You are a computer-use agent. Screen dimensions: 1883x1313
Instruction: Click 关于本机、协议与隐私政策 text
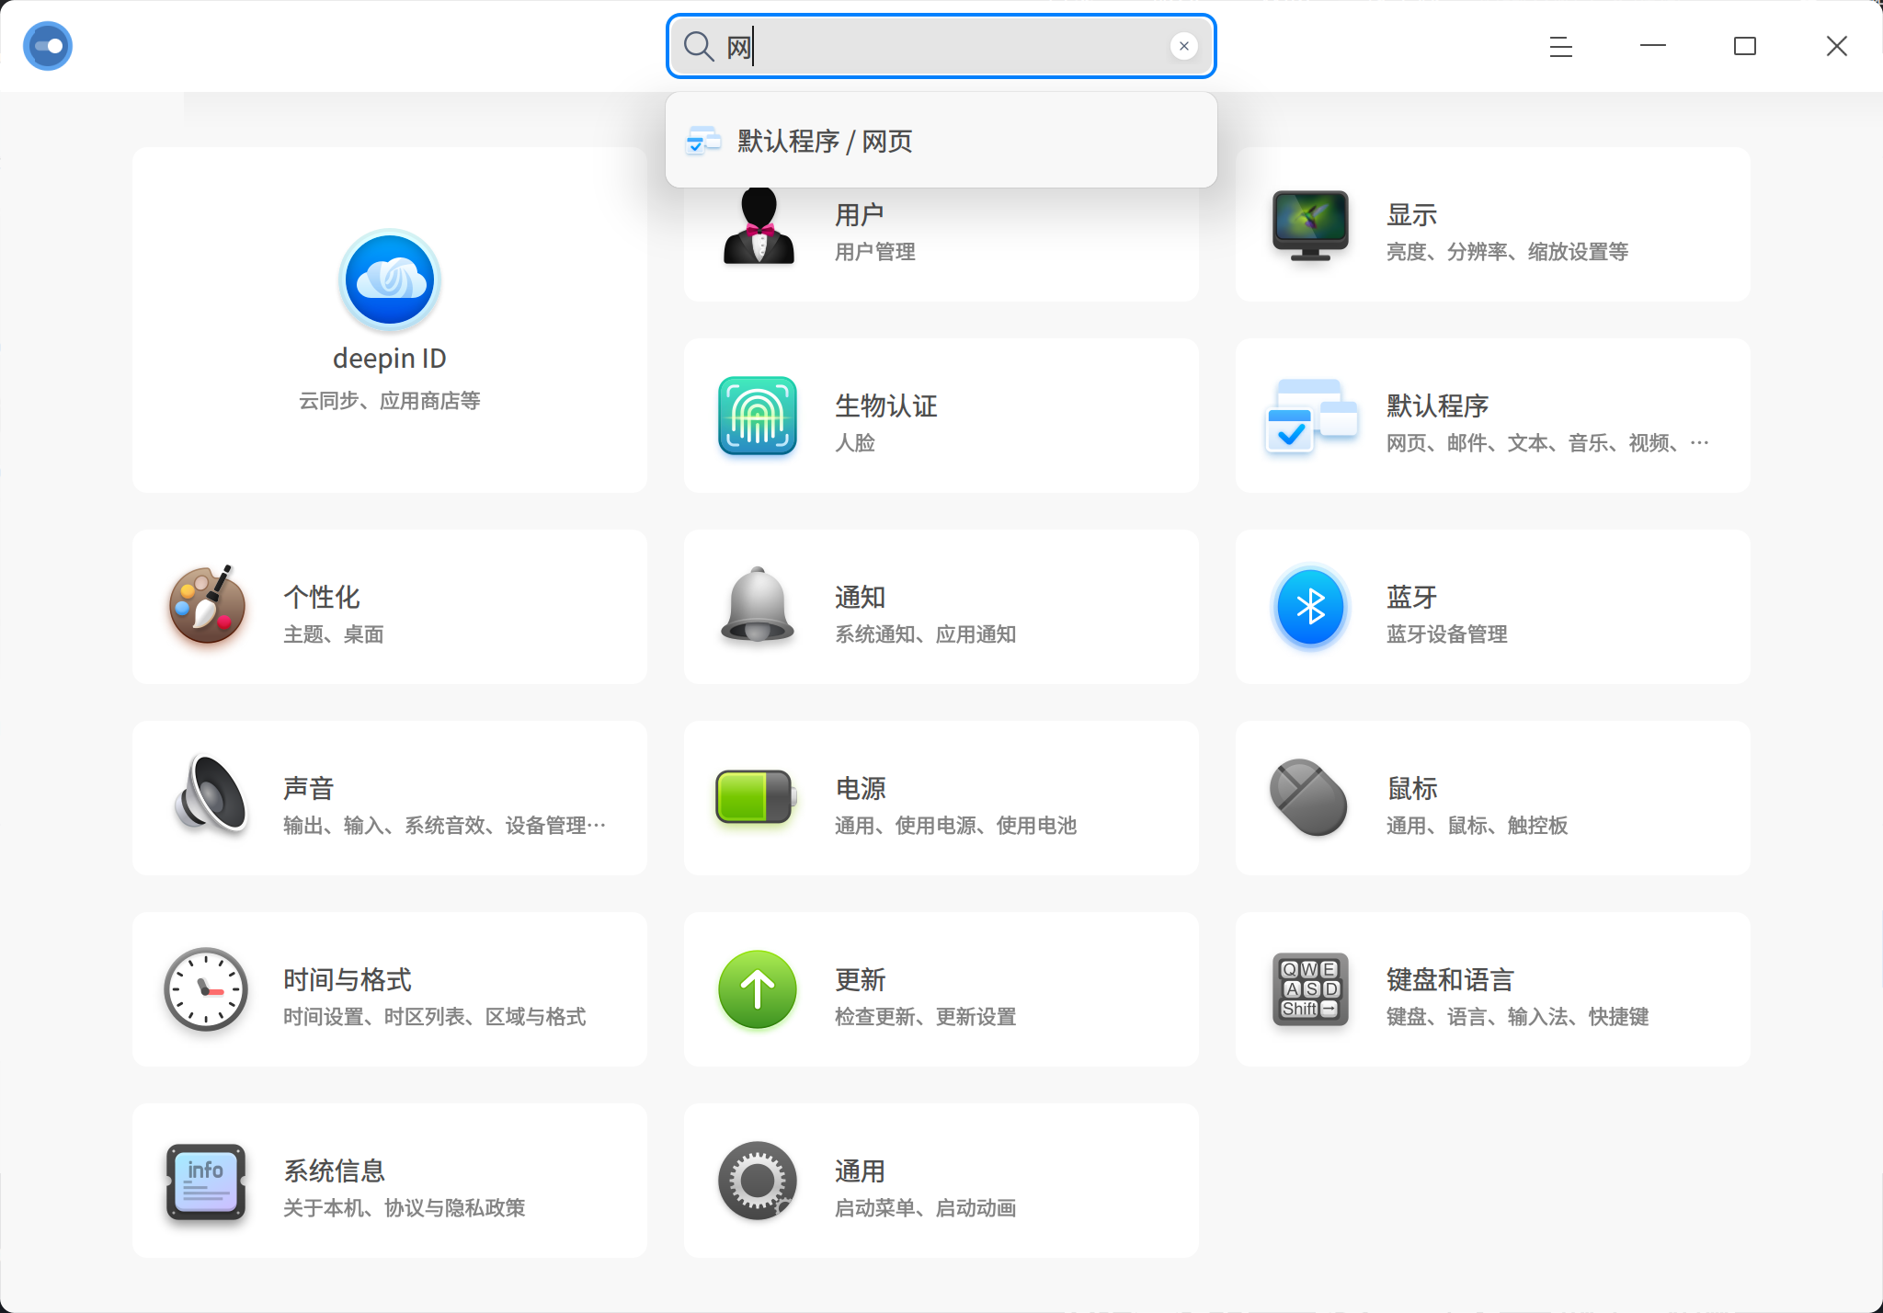pos(405,1208)
